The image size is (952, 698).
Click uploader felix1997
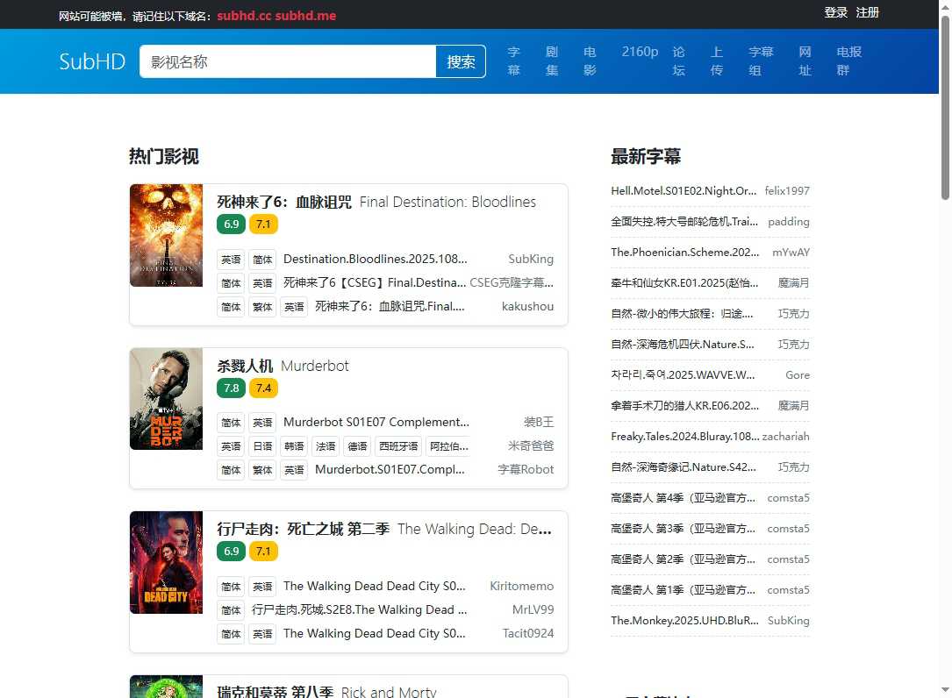(787, 190)
